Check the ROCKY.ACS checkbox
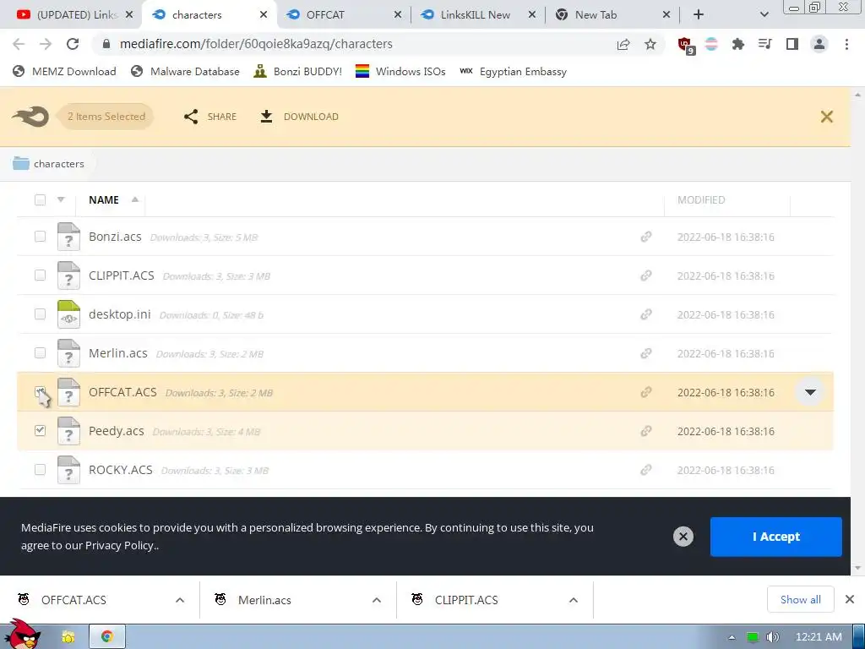The height and width of the screenshot is (649, 865). click(40, 470)
